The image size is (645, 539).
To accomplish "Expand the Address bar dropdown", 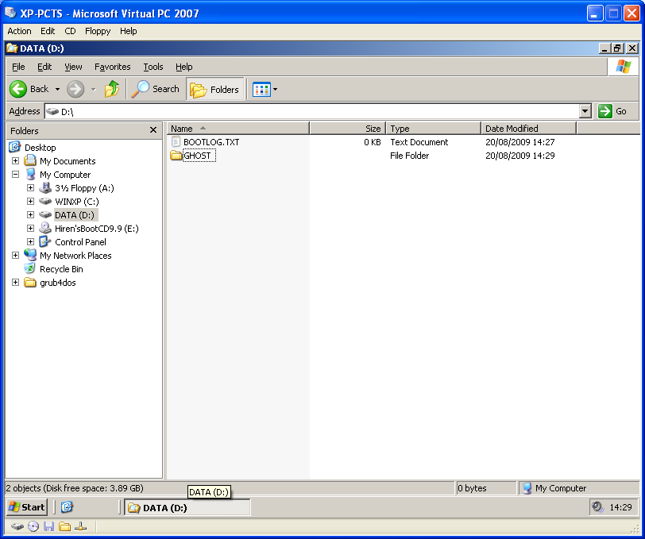I will 585,111.
